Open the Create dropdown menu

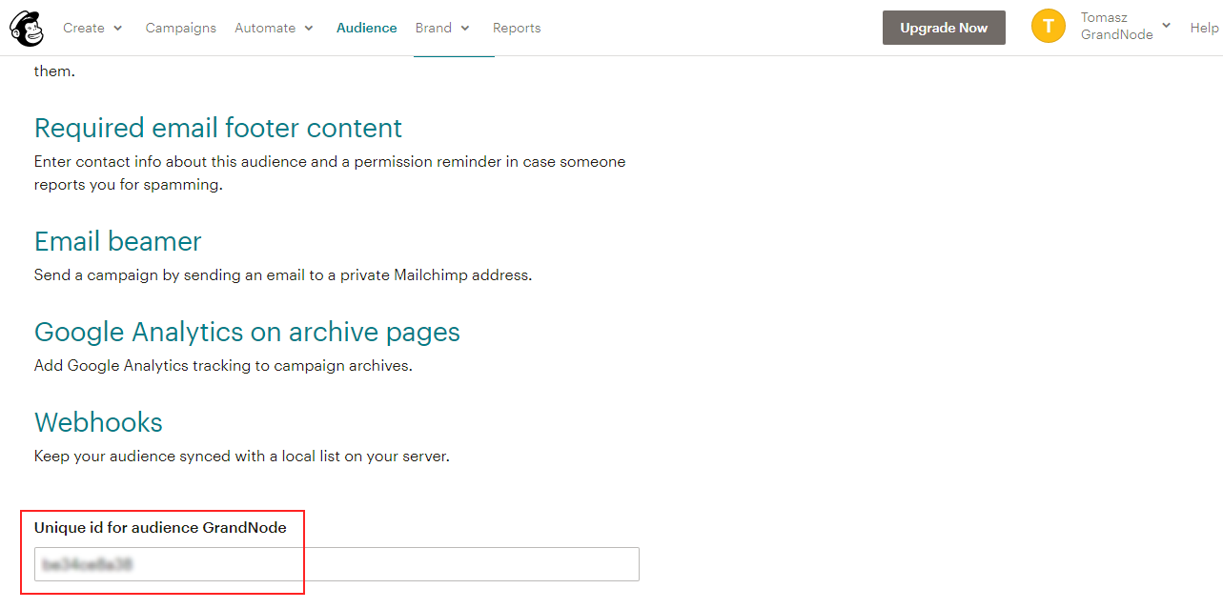pos(92,28)
